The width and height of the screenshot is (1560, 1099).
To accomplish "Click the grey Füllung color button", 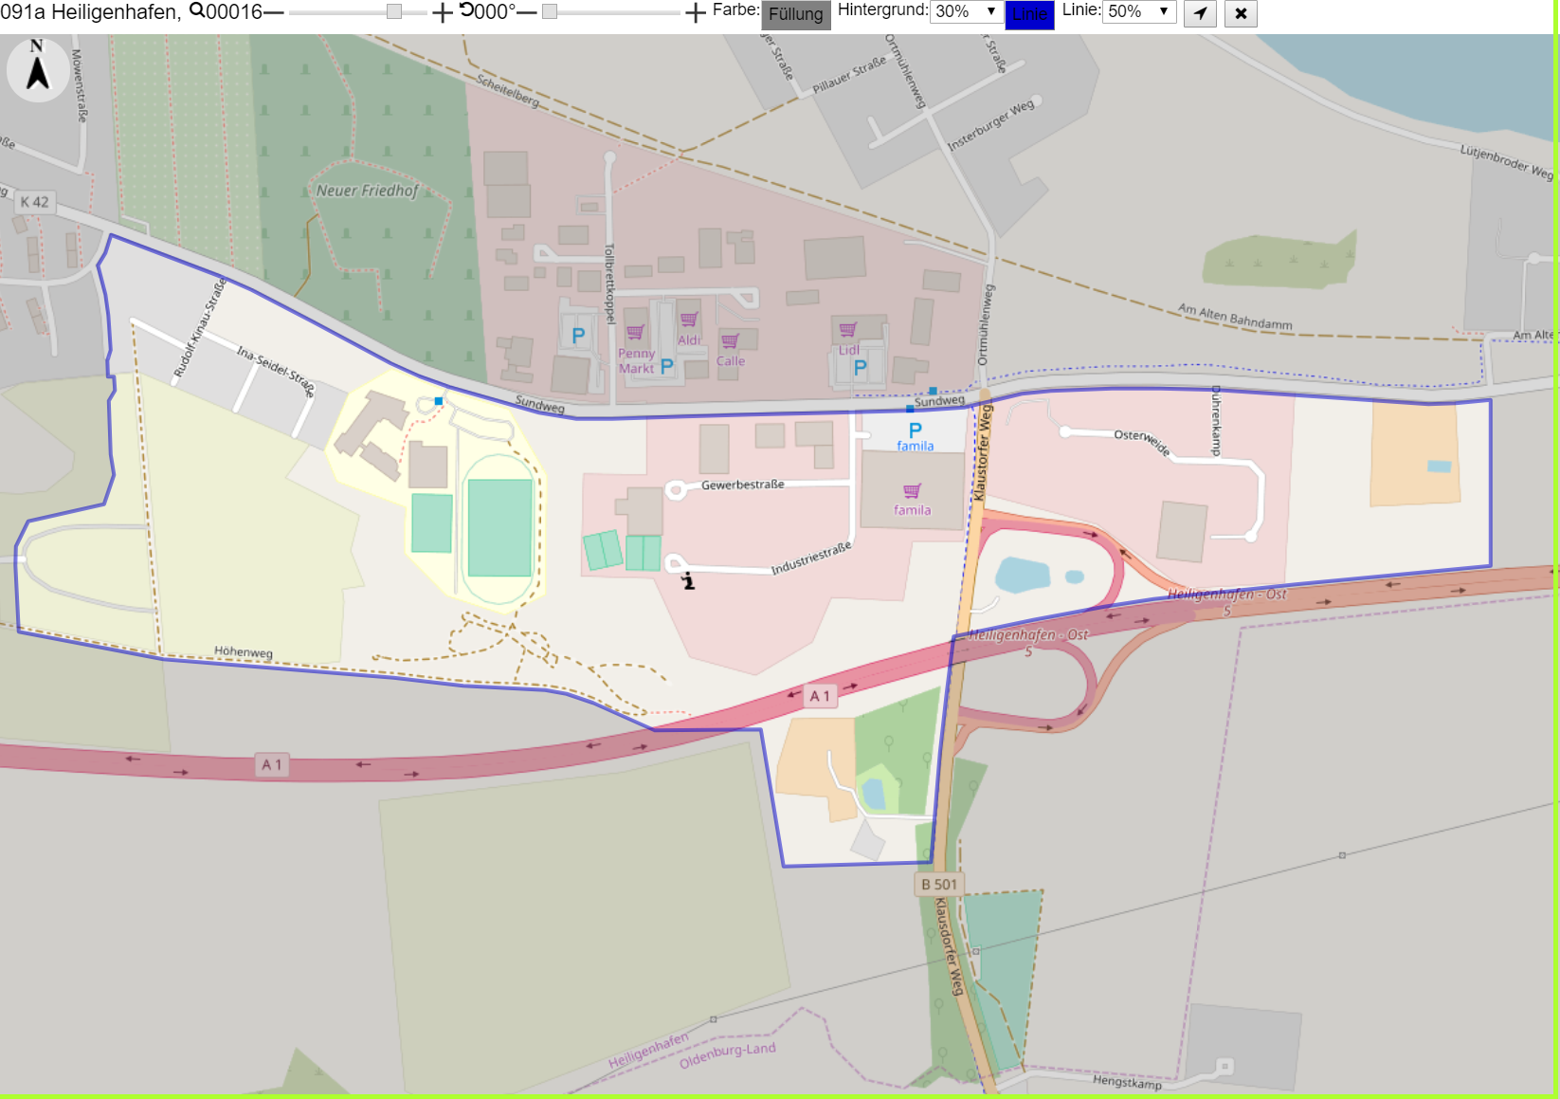I will [796, 14].
